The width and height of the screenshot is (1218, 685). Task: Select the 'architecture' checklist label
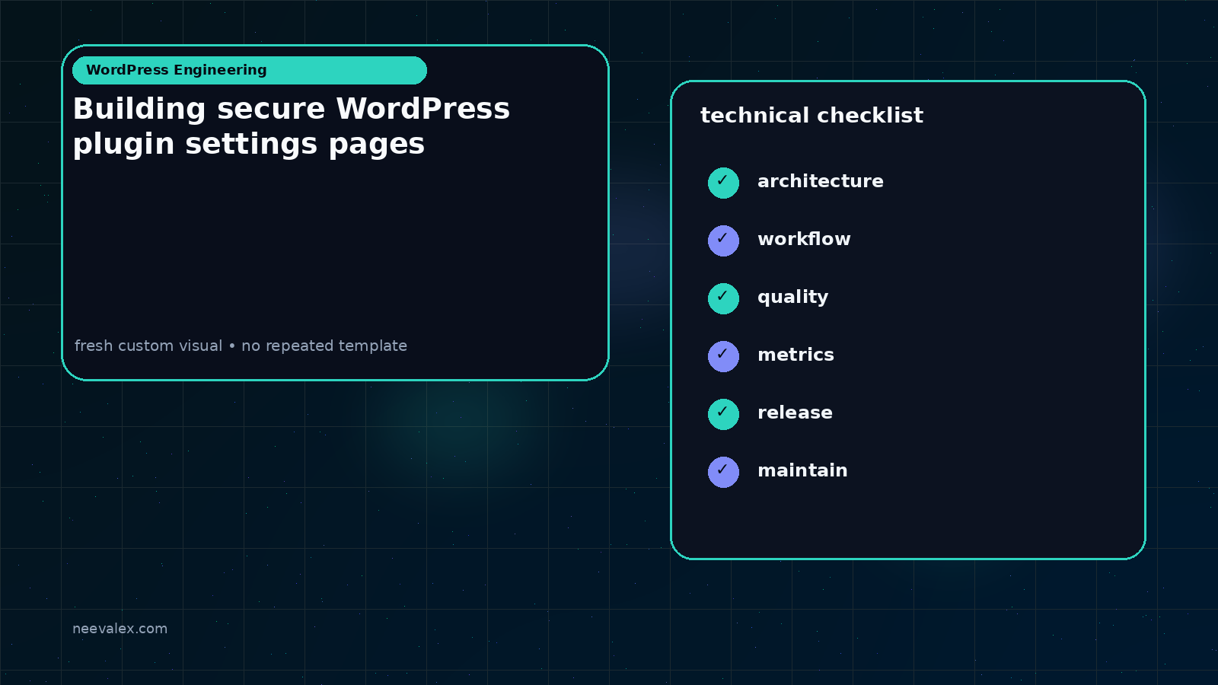coord(821,181)
